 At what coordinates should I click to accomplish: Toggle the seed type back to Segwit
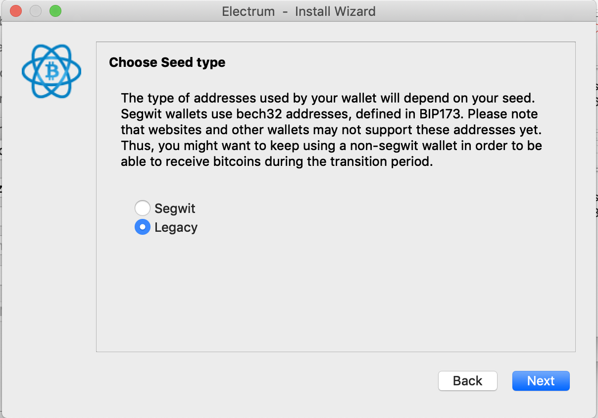pos(143,208)
